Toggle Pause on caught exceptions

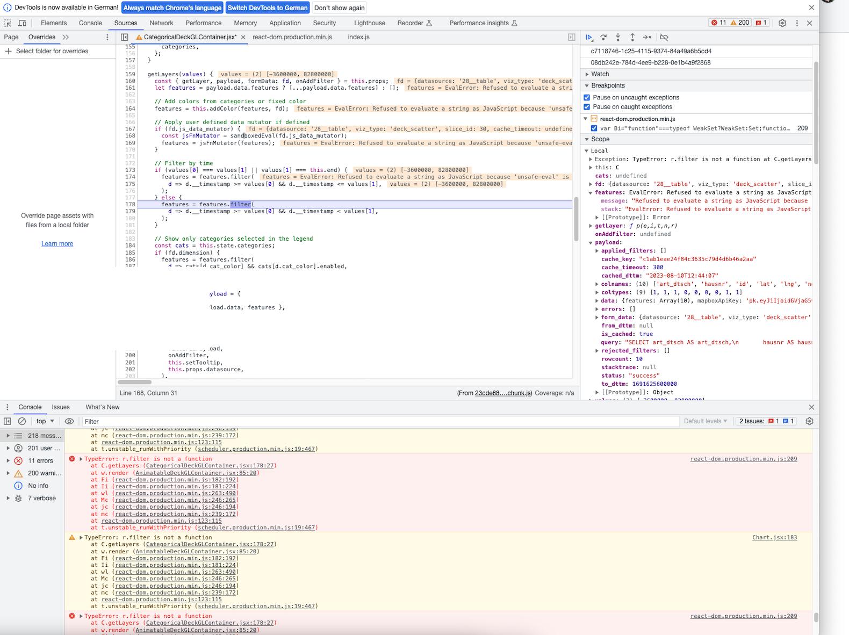(x=587, y=107)
